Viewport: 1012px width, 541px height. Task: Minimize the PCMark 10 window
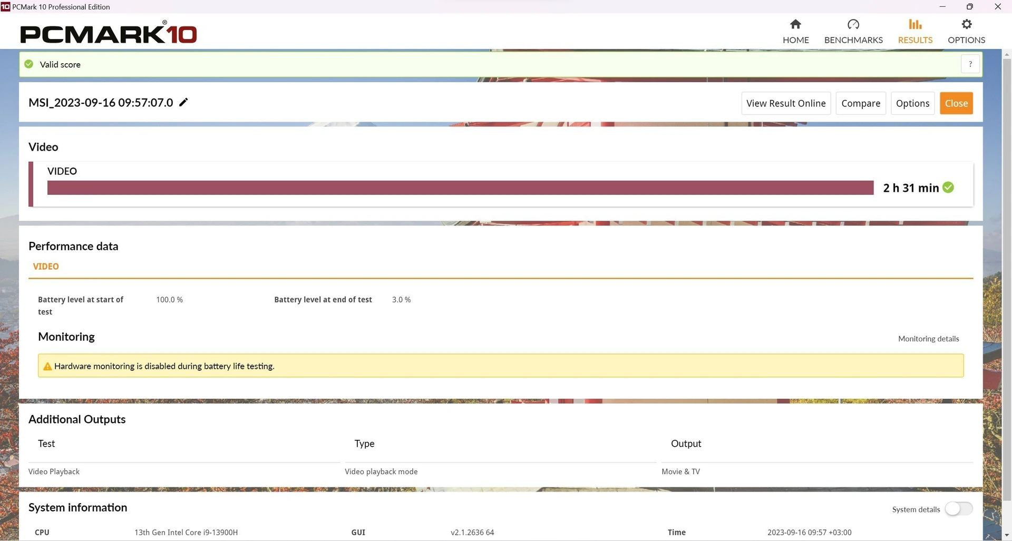(x=942, y=7)
